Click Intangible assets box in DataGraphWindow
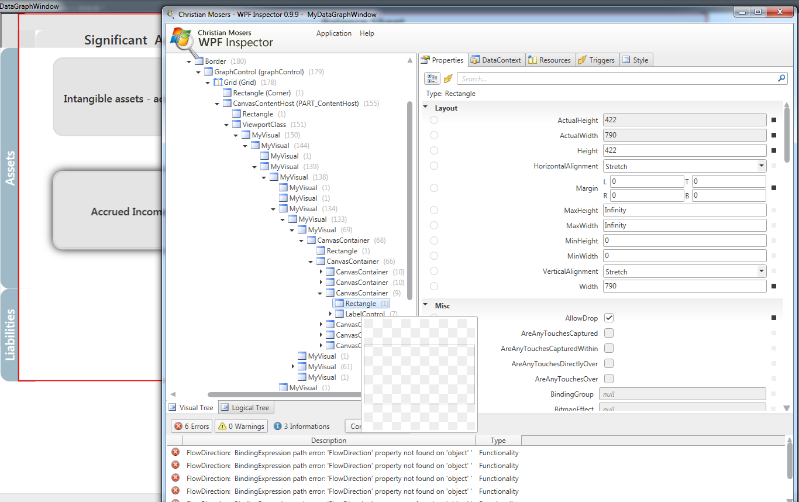 [x=108, y=97]
